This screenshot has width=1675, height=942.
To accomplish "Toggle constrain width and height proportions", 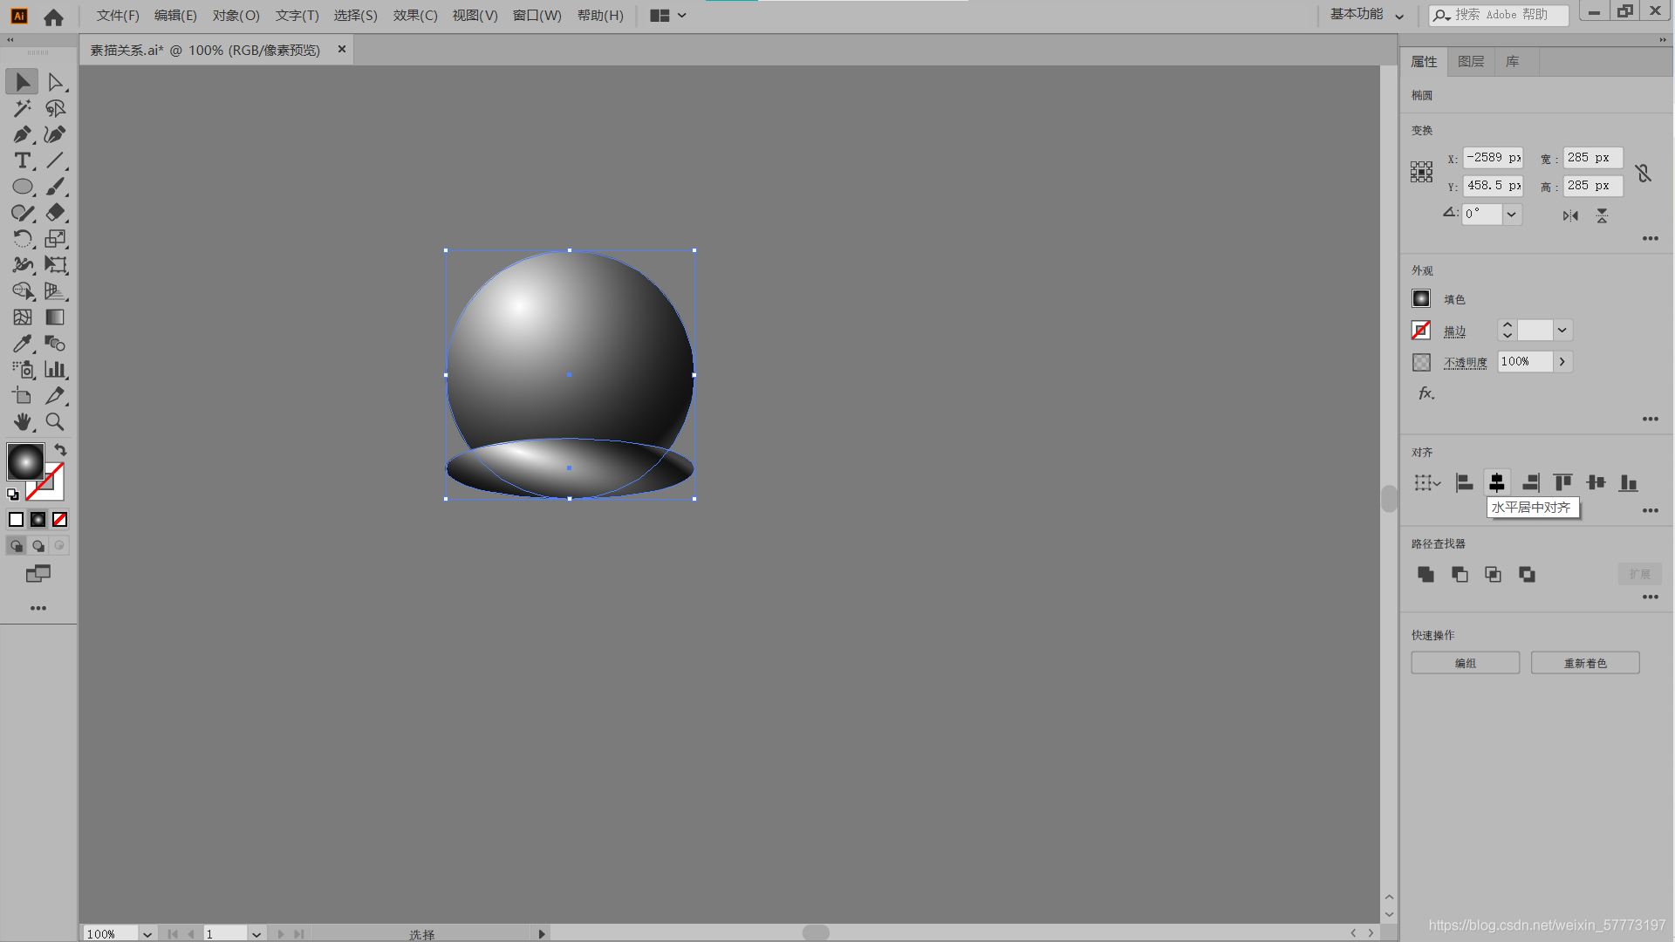I will pos(1644,173).
